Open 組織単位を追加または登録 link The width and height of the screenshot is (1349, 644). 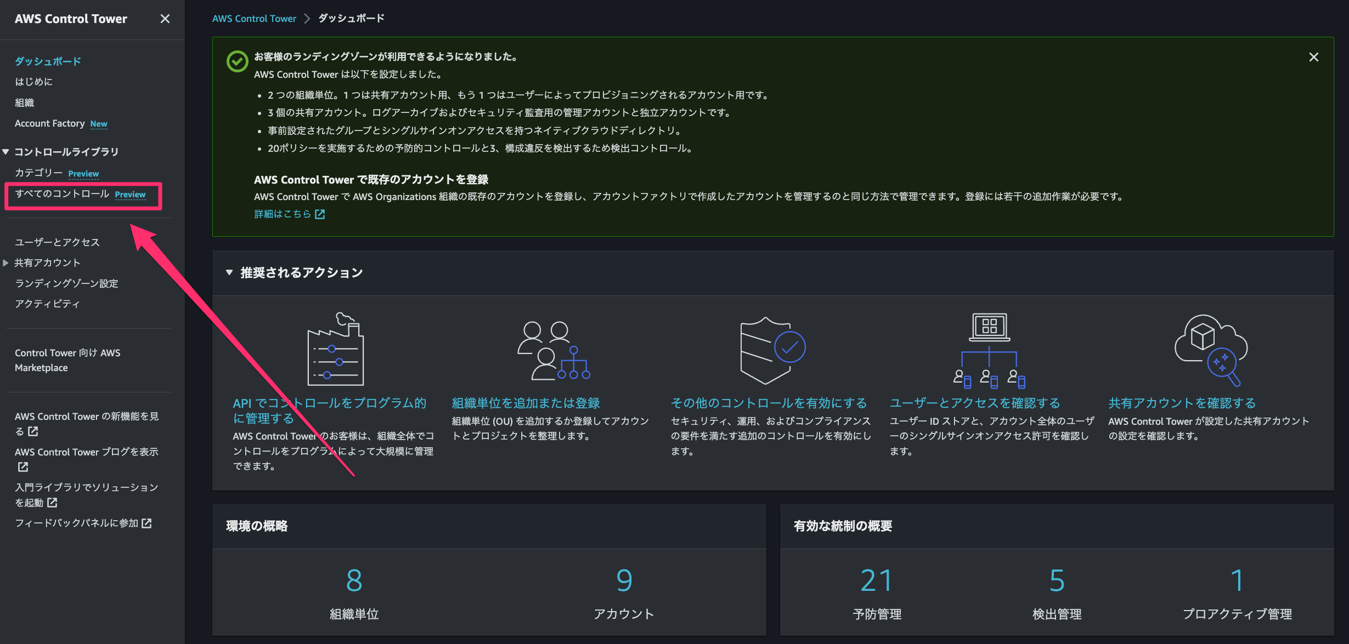coord(526,403)
